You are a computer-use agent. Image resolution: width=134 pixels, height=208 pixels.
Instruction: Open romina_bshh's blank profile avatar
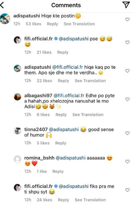(17, 159)
